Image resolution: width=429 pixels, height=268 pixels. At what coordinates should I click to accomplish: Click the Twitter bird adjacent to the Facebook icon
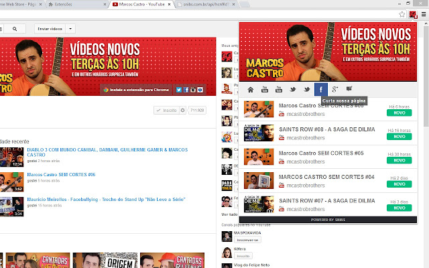tap(307, 89)
